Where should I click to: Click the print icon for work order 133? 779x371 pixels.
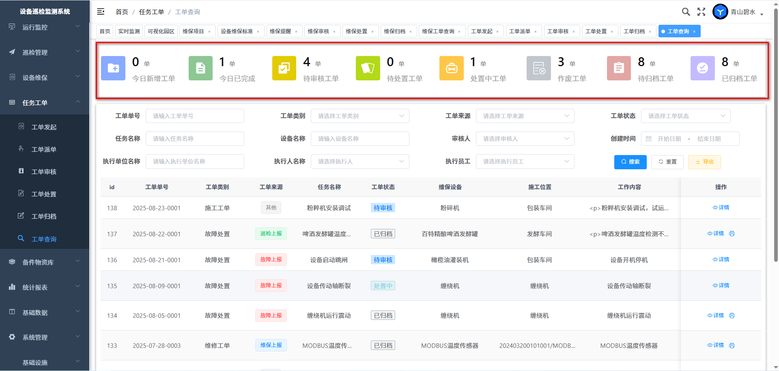tap(732, 345)
